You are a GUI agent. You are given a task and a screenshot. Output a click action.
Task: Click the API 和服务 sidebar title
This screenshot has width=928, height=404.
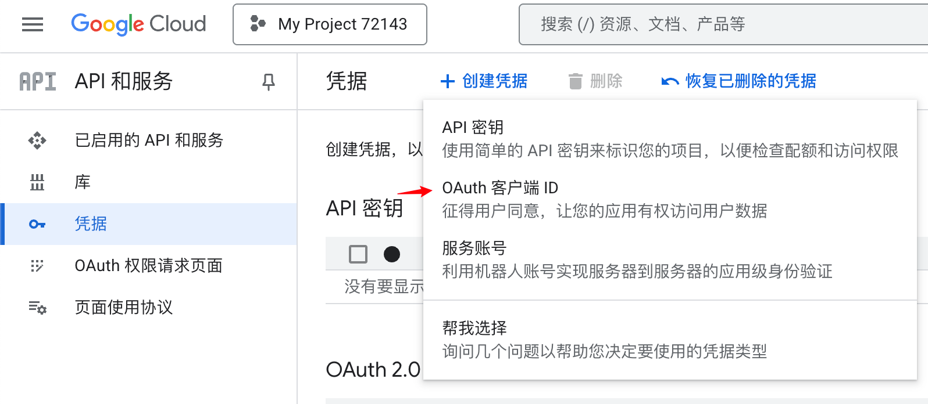(x=124, y=81)
